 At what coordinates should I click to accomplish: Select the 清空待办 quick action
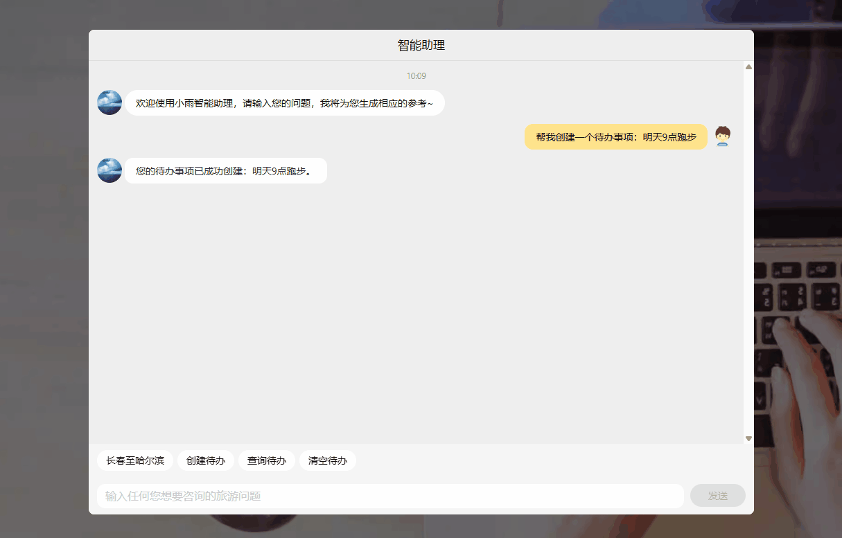pos(328,460)
